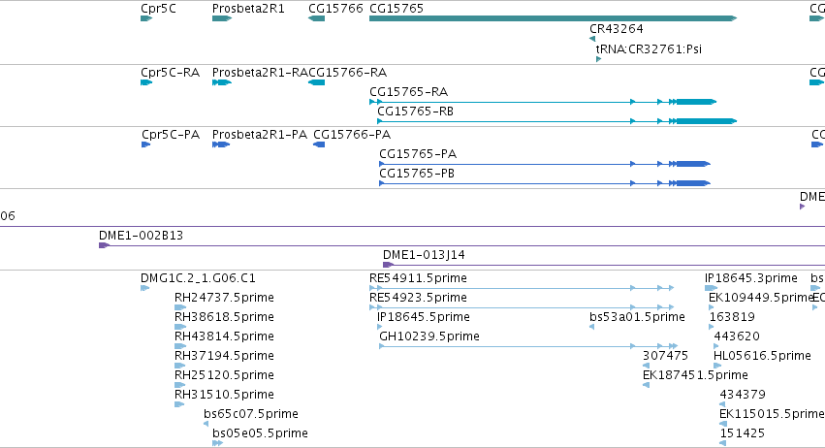This screenshot has width=825, height=448.
Task: Click the bs65c07.5prime EST label
Action: click(x=251, y=414)
